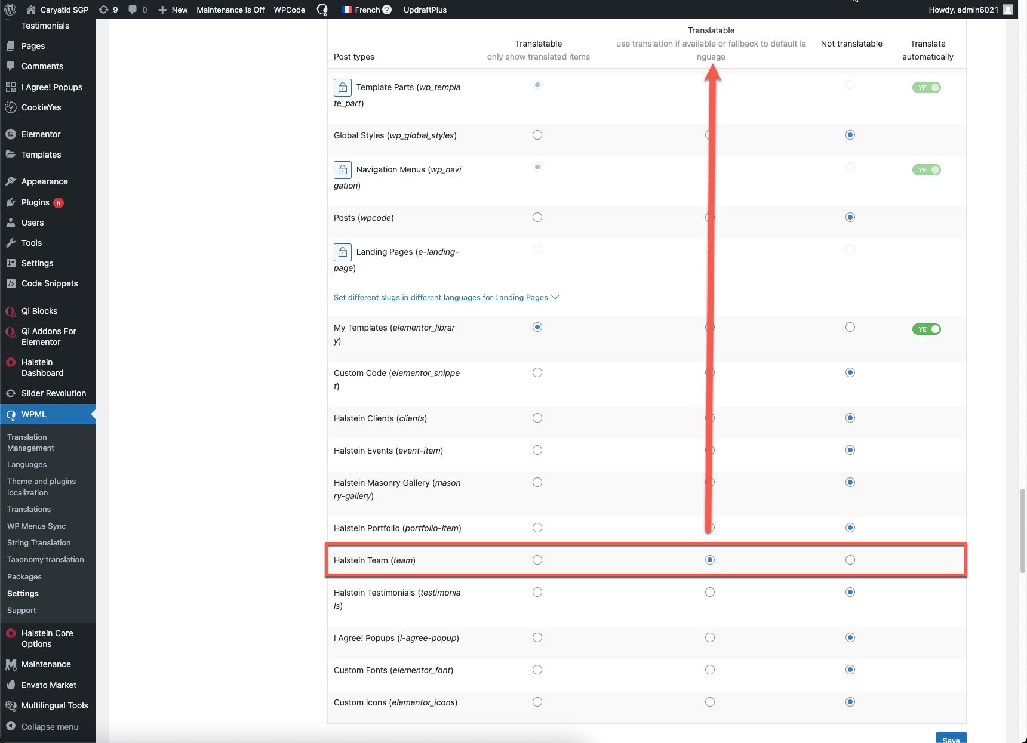
Task: Select fallback translatable for Custom Icons
Action: click(710, 702)
